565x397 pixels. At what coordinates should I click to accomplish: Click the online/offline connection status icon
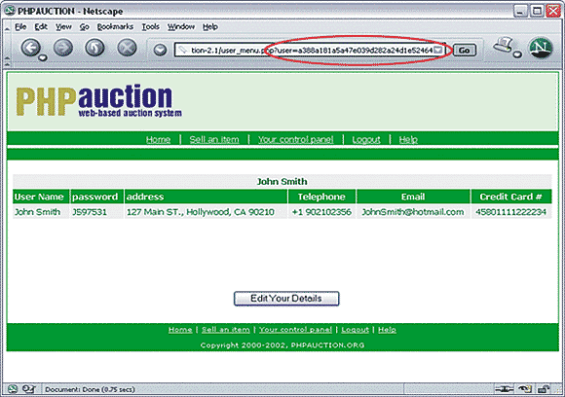click(504, 388)
